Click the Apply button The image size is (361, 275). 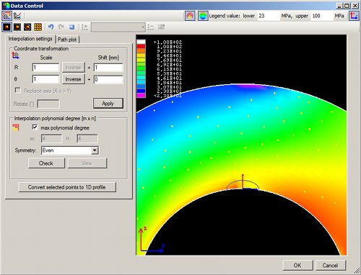(x=108, y=104)
